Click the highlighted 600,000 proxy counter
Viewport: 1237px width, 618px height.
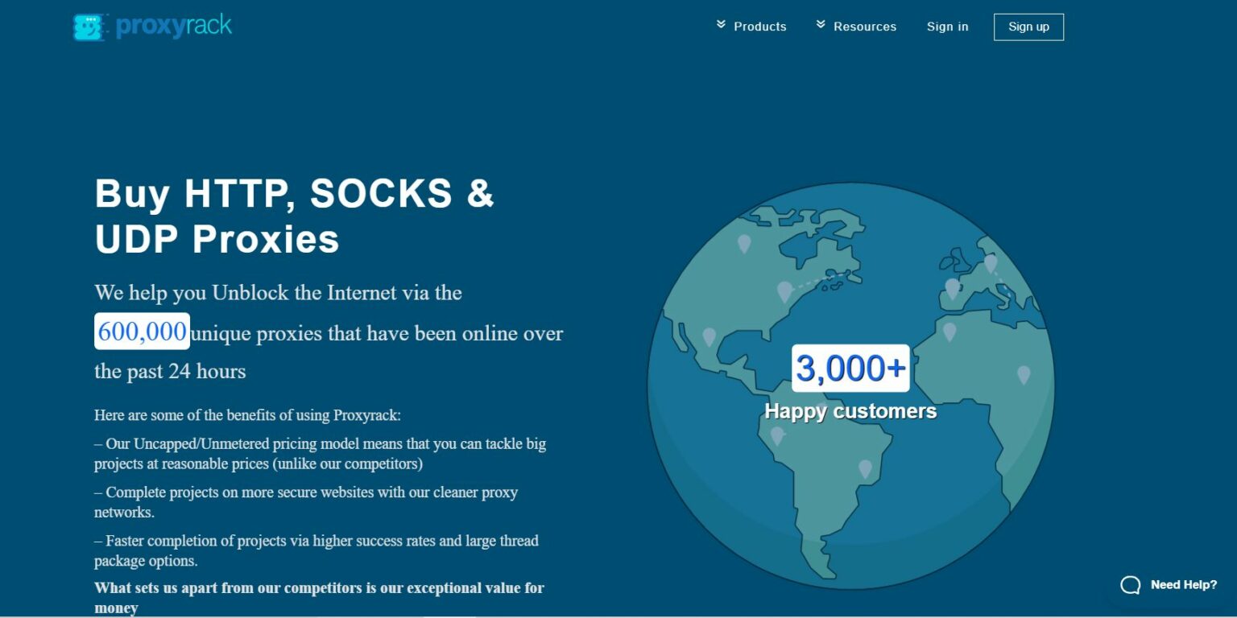tap(142, 332)
